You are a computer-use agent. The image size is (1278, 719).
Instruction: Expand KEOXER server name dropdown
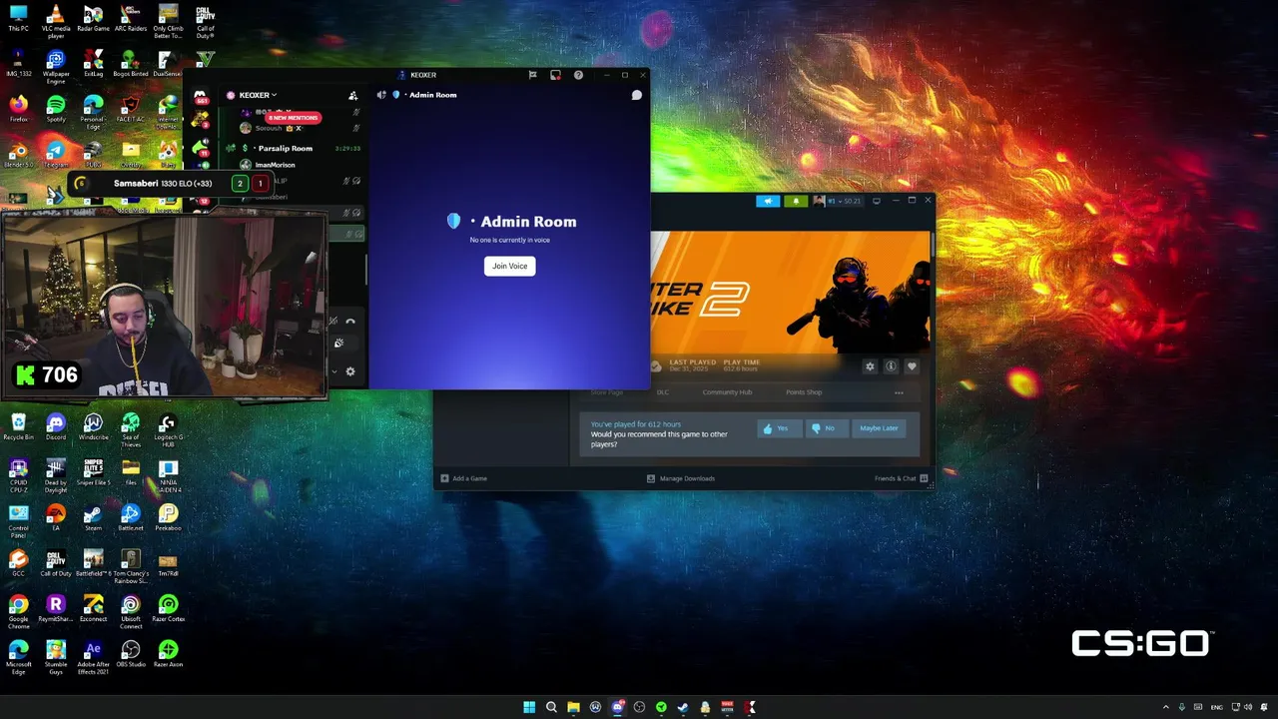tap(258, 95)
